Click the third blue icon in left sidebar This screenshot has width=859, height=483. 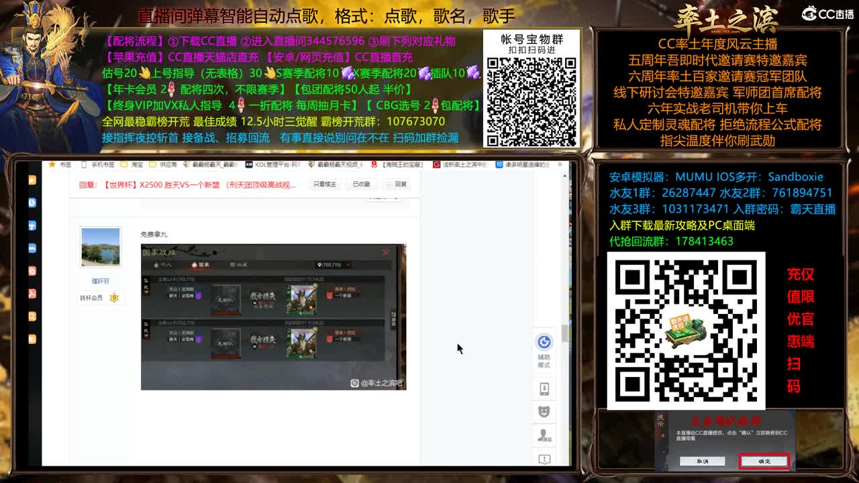[x=32, y=225]
